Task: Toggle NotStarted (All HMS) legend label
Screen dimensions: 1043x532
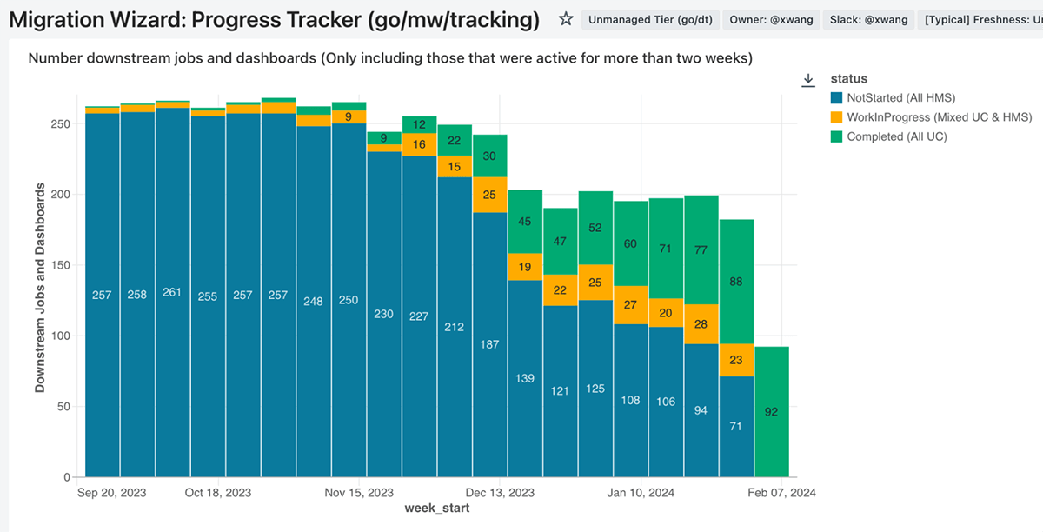Action: (x=900, y=98)
